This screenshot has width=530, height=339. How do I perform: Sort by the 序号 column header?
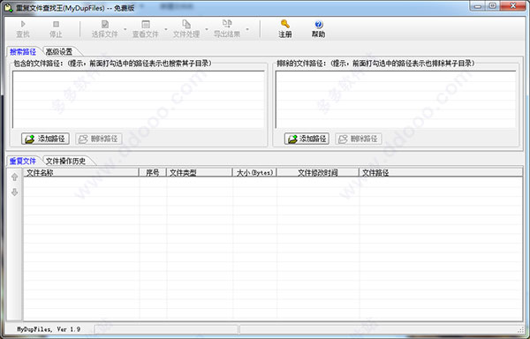coord(153,172)
